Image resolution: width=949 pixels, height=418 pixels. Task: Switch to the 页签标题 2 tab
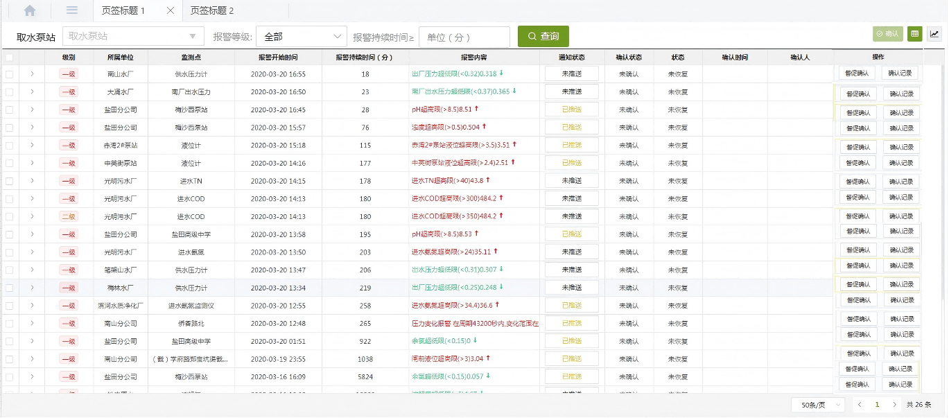click(211, 10)
